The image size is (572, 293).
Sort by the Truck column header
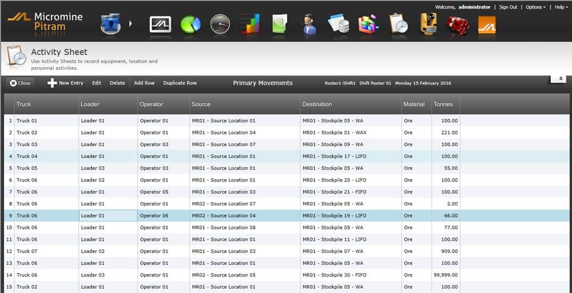tap(46, 104)
